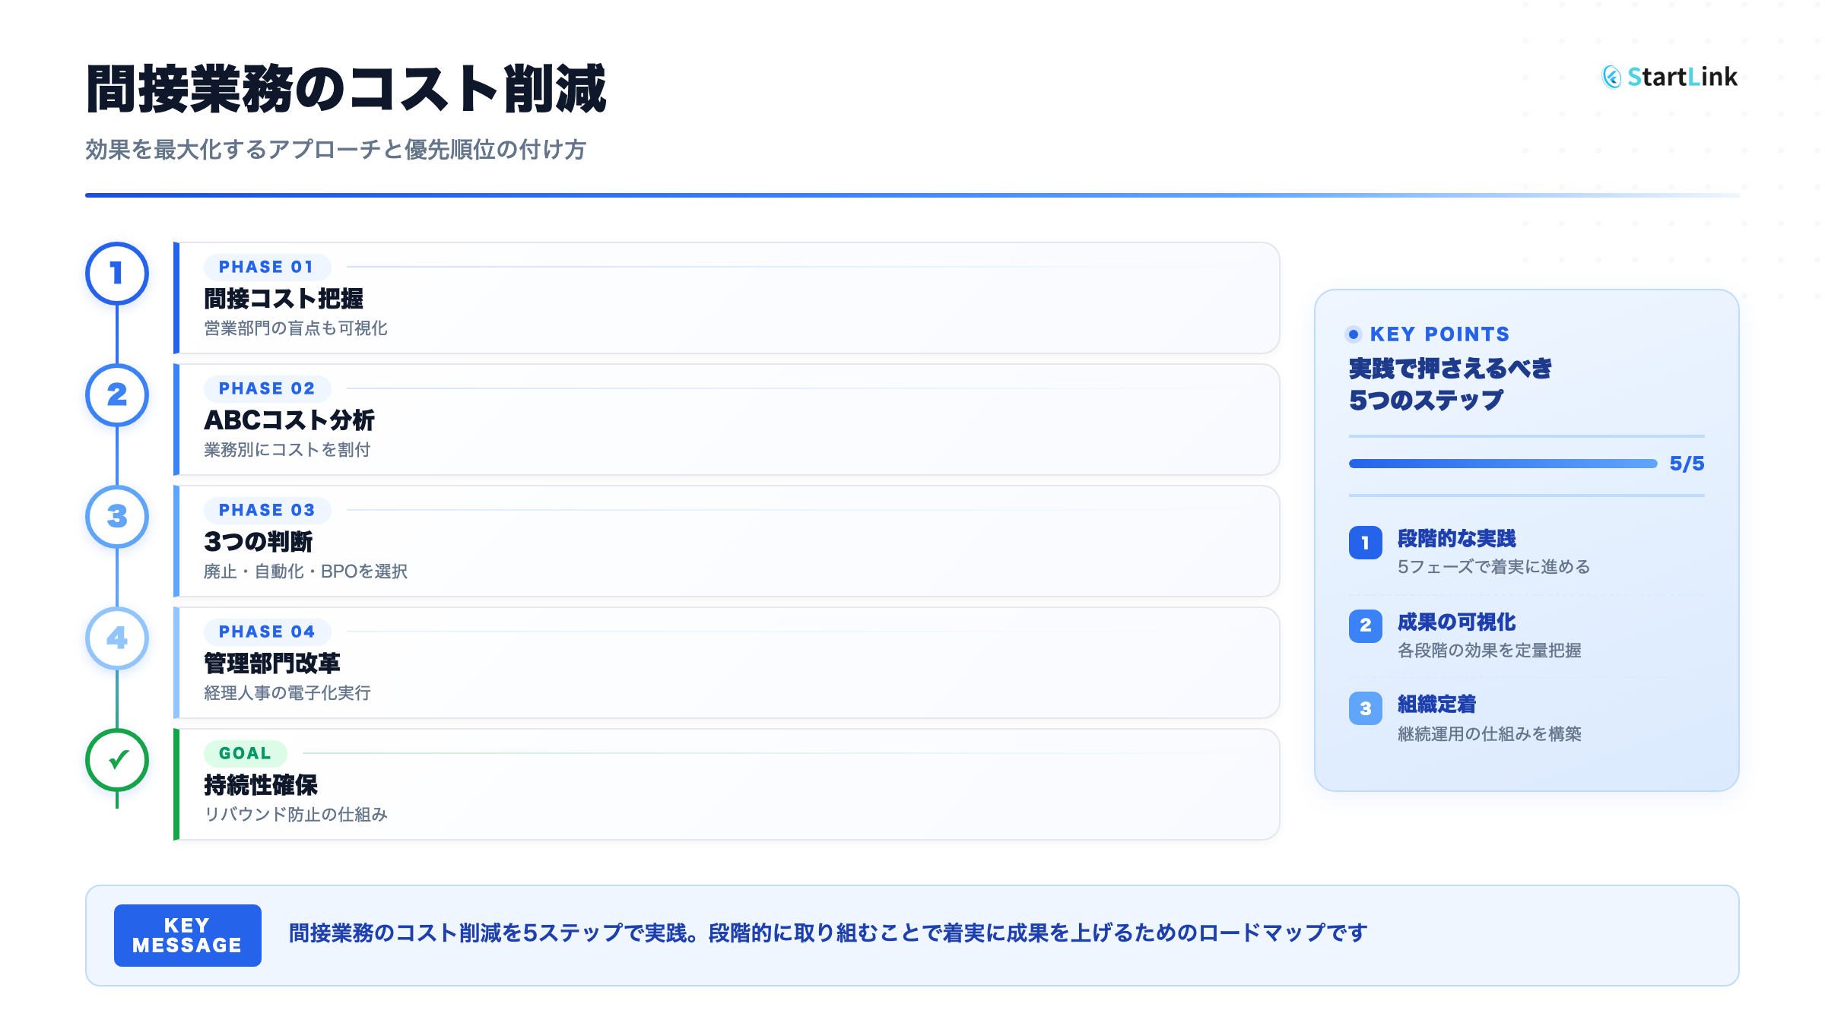The width and height of the screenshot is (1825, 1026).
Task: Click the step 2 circle marker
Action: click(x=117, y=395)
